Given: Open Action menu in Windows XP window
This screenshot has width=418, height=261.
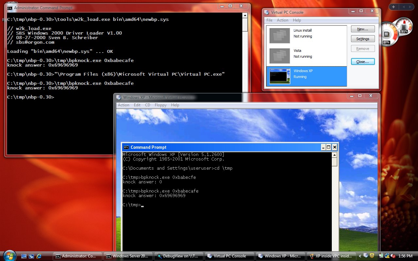Looking at the screenshot, I should tap(123, 105).
